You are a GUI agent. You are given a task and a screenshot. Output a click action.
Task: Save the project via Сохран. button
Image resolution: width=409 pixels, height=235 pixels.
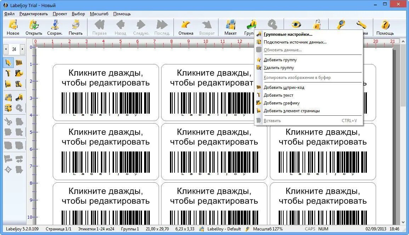(55, 27)
